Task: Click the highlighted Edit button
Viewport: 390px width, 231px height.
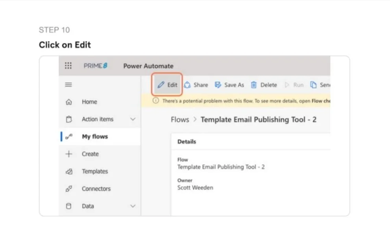Action: click(167, 85)
